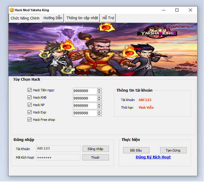204x182 pixels.
Task: Increase the Hack KNB value with up arrow
Action: point(99,97)
